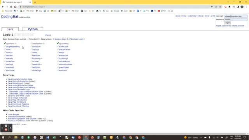
Task: Stop the screen recording with red button
Action: click(6, 129)
